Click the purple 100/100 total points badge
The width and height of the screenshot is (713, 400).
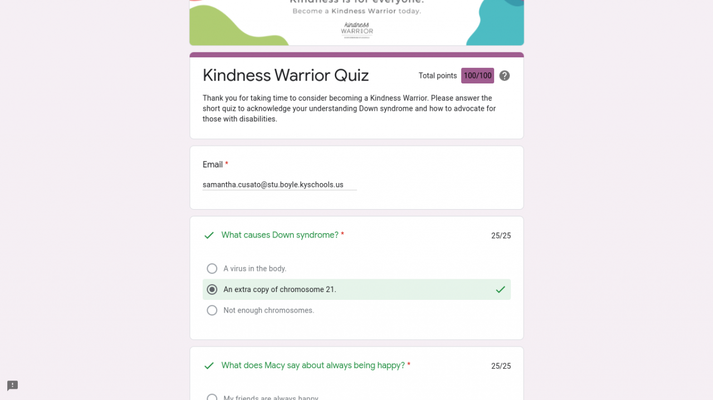coord(477,76)
